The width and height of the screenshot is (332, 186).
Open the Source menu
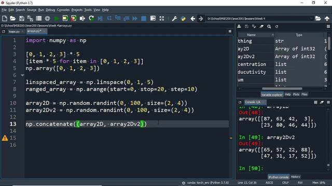(32, 10)
